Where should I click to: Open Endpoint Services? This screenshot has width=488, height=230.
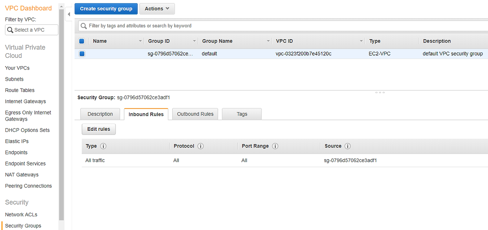(x=25, y=163)
